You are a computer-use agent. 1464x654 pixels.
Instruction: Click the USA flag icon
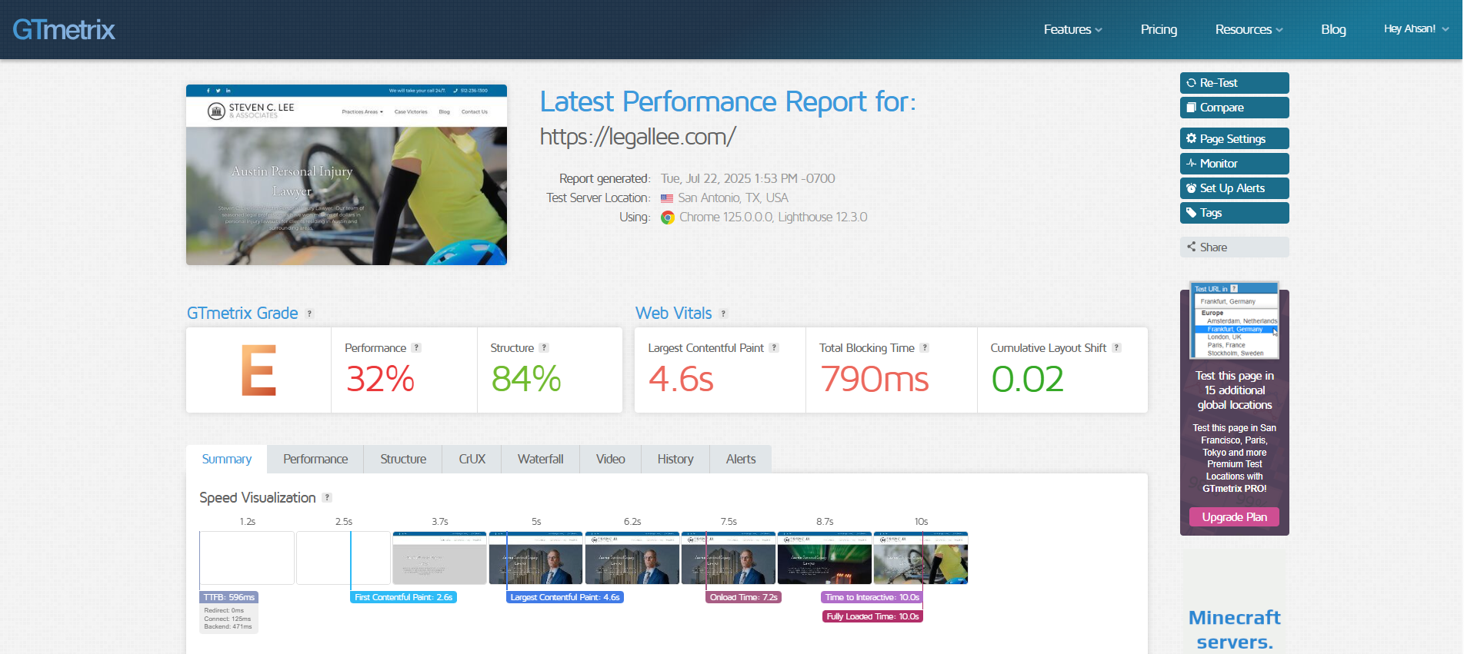point(667,198)
